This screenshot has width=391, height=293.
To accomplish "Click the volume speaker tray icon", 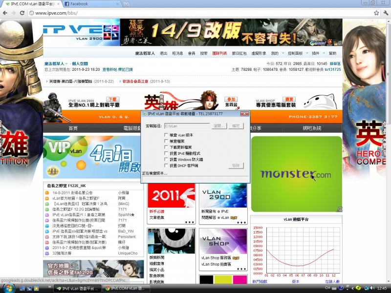I will coord(372,288).
